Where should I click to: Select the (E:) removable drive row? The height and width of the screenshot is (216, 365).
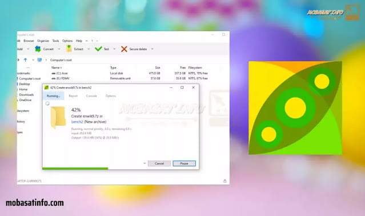pyautogui.click(x=130, y=78)
